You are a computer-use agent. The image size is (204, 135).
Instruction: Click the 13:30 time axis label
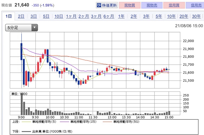pyautogui.click(x=126, y=117)
